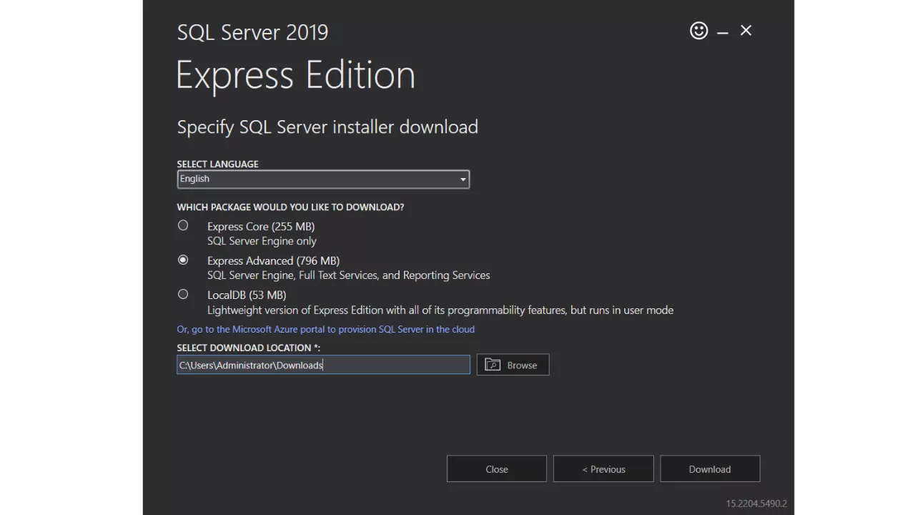Click the 'Express Advanced (796 MB)' label

(x=273, y=260)
